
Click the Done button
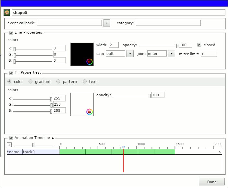(212, 182)
